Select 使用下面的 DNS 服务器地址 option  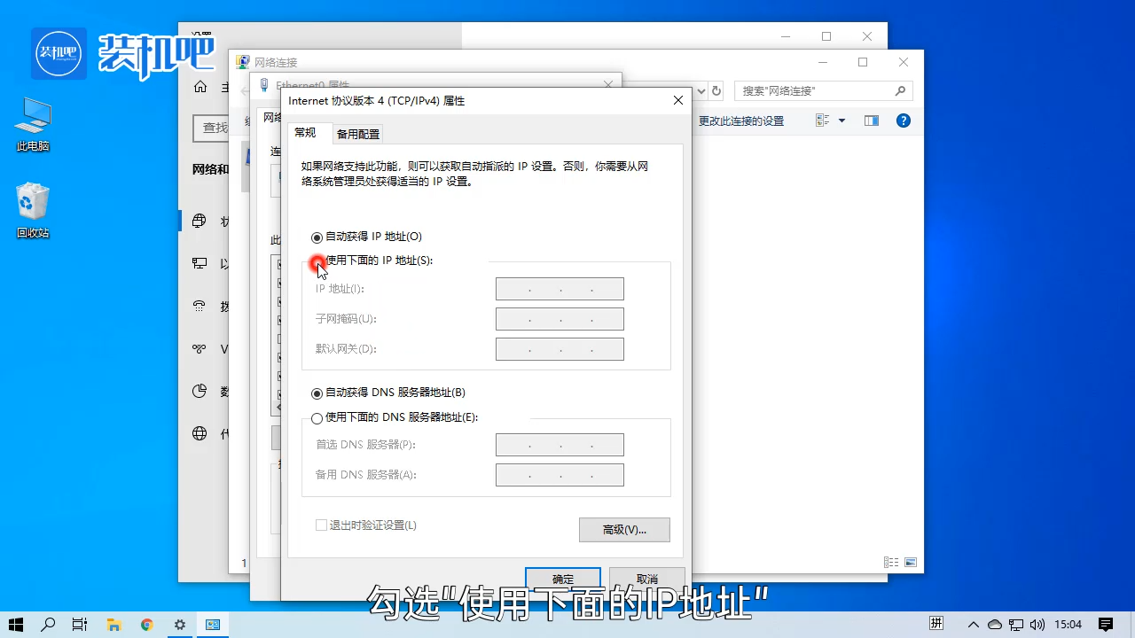pyautogui.click(x=317, y=417)
